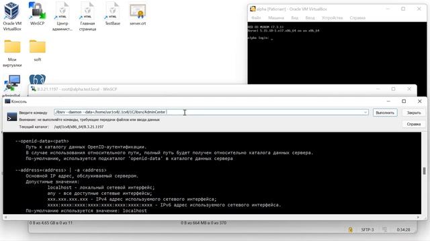Open the Мои виртуалки folder
Screen dimensions: 430x241
pyautogui.click(x=12, y=54)
